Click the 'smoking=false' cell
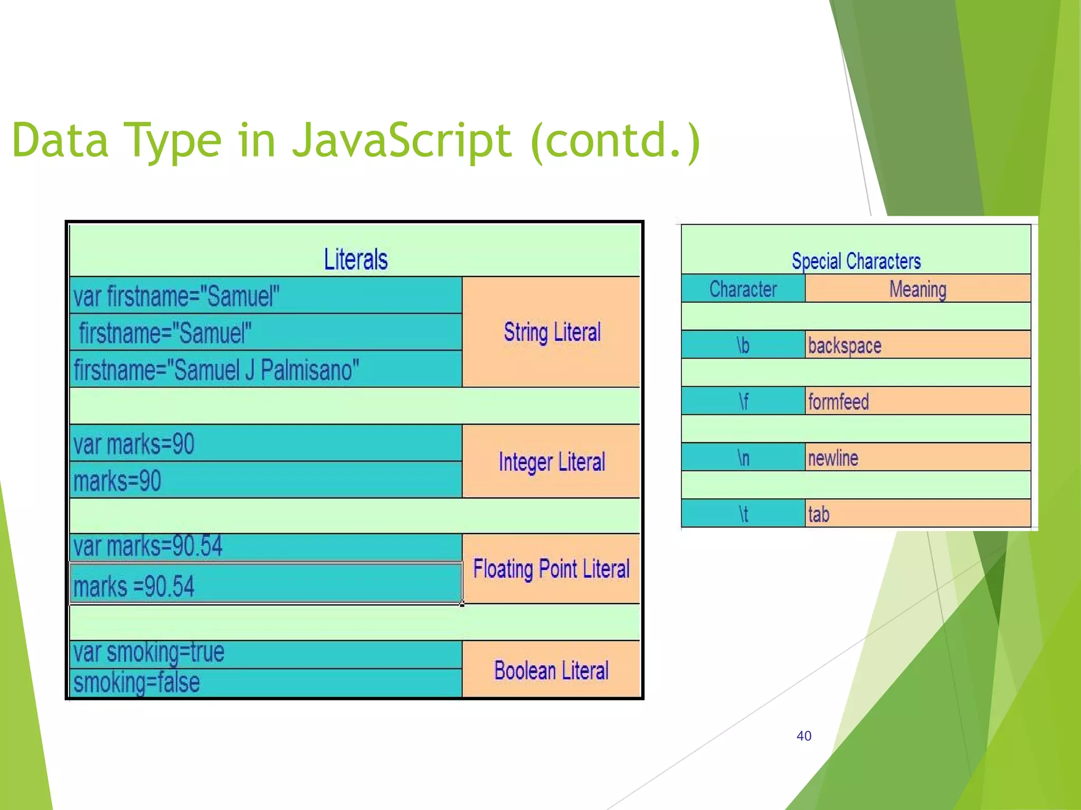Viewport: 1081px width, 810px height. point(266,683)
